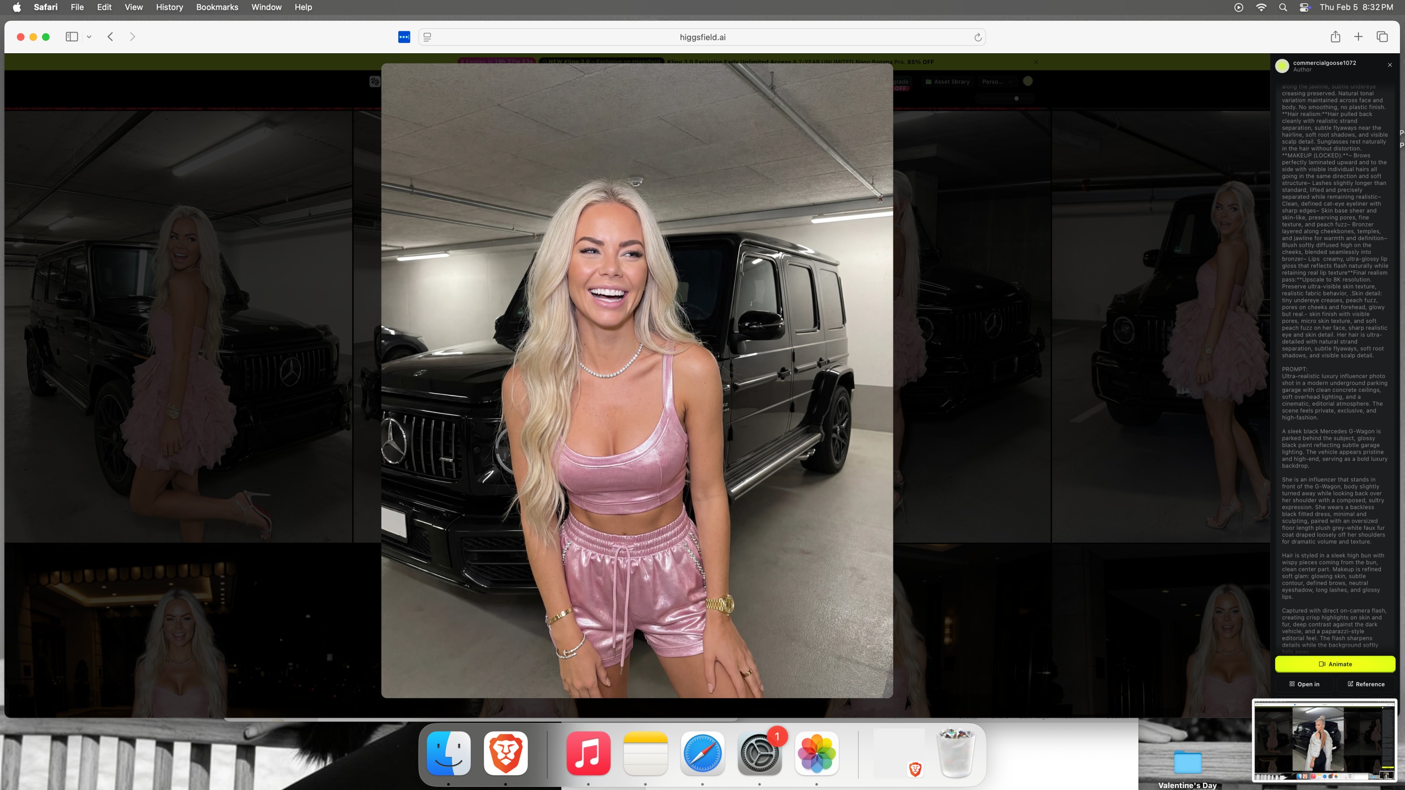Screen dimensions: 1405x790
Task: Open the page reader menu icon
Action: click(x=427, y=37)
